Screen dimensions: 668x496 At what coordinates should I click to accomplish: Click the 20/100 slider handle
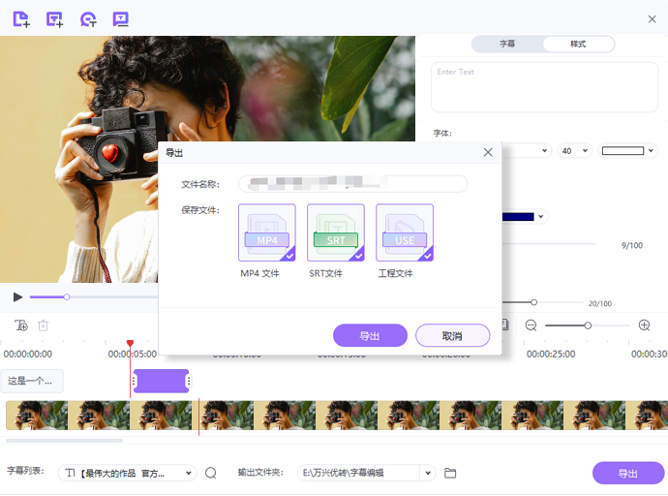point(533,302)
